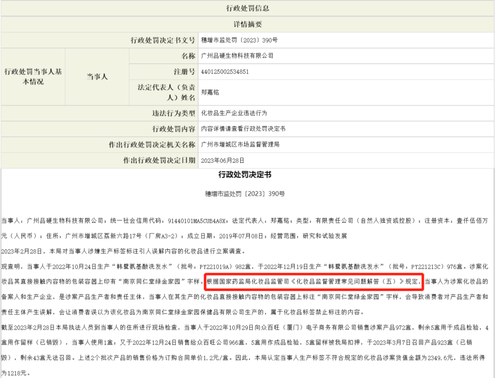Open 内容详情请查看行政处罚决定书 details link

click(232, 129)
